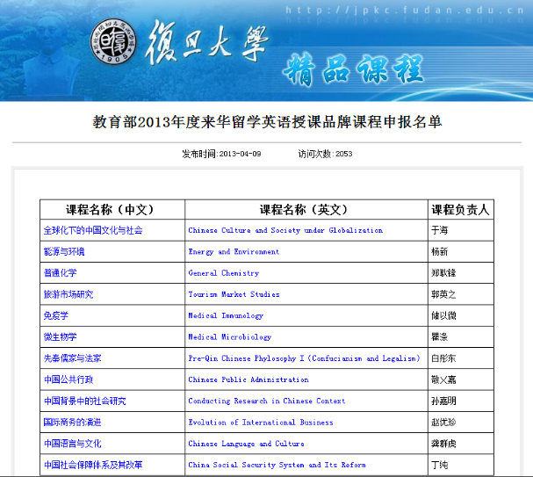
Task: Click the 课程负责人 column header
Action: click(x=460, y=209)
